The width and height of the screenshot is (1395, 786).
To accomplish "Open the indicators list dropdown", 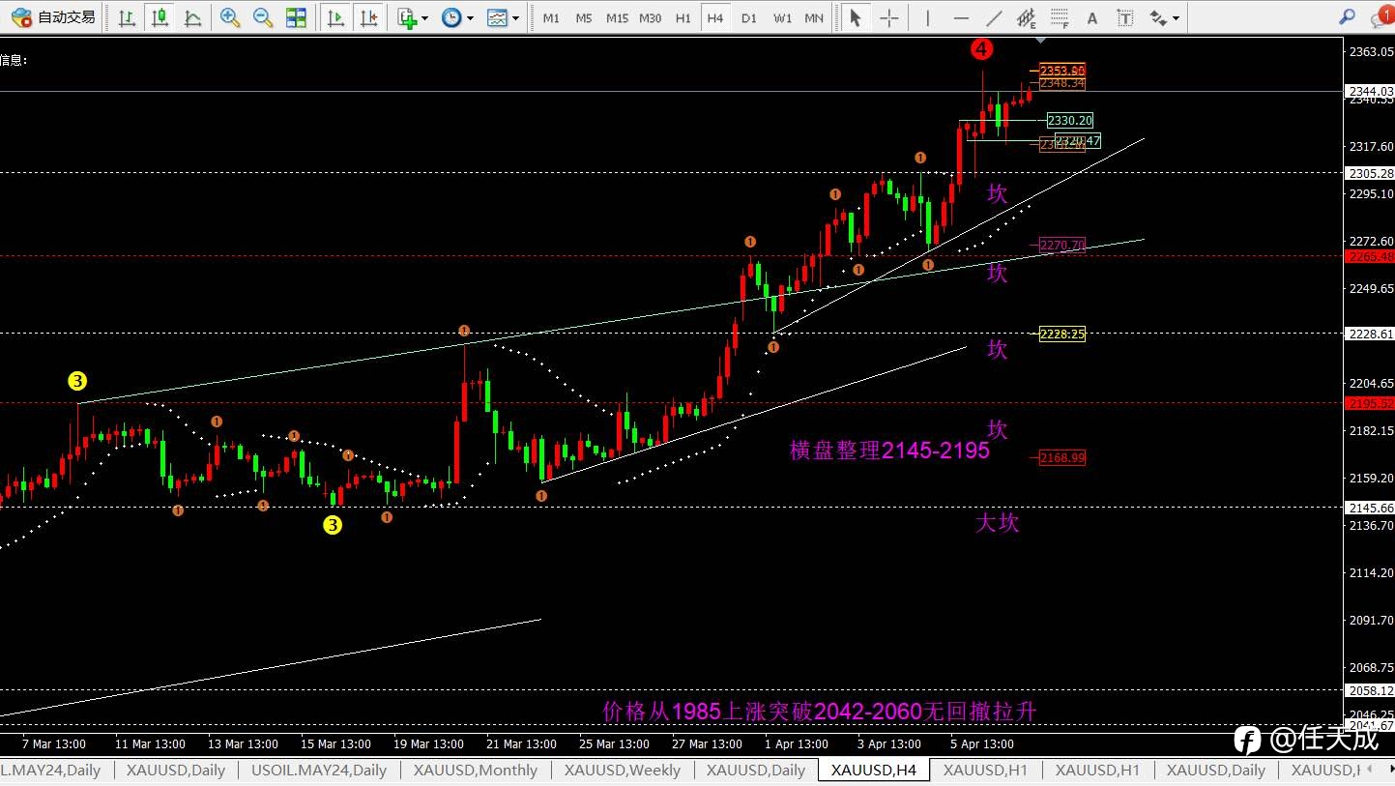I will [x=413, y=17].
